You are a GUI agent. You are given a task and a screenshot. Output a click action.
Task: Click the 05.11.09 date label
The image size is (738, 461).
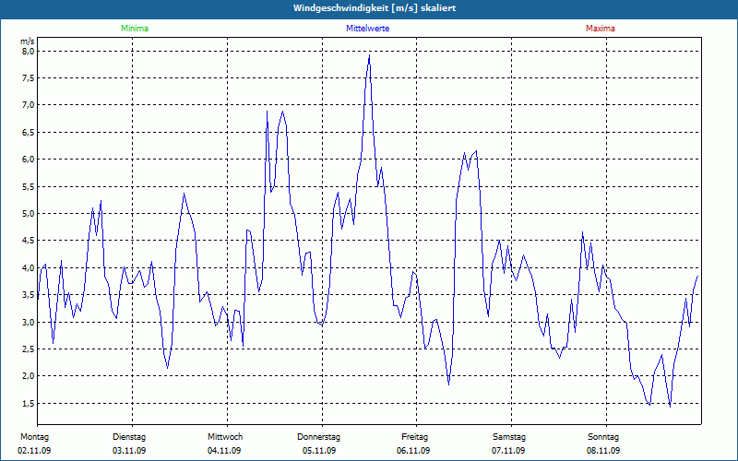click(x=319, y=451)
